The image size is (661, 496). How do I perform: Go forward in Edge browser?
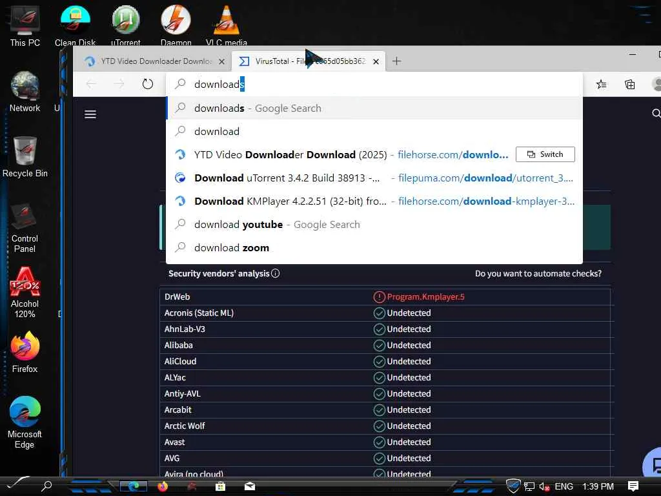(119, 84)
